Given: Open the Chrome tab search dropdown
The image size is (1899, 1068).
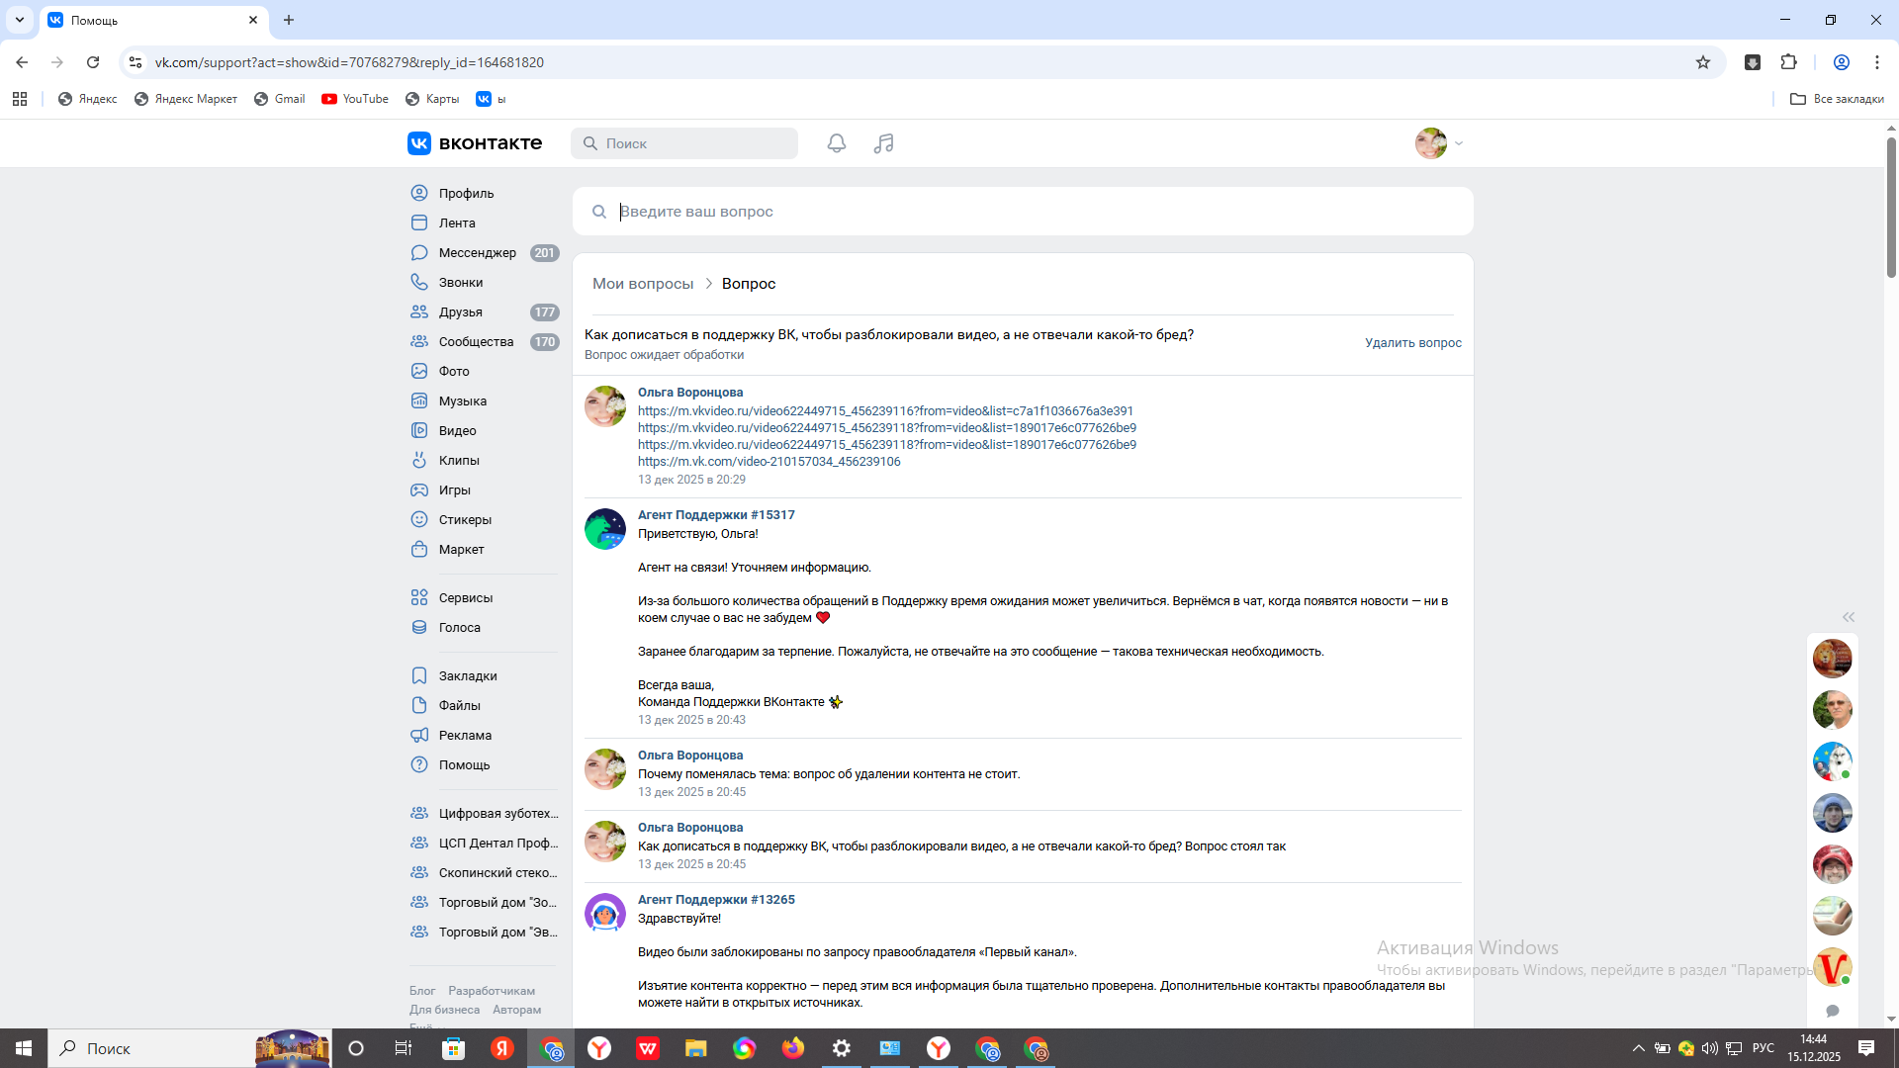Looking at the screenshot, I should coord(20,20).
